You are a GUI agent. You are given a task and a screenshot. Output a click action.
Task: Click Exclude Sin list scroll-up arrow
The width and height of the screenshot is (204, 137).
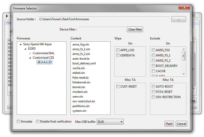point(184,49)
